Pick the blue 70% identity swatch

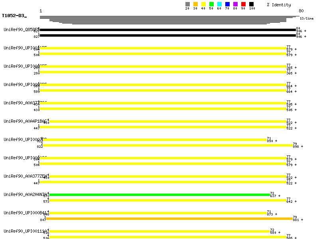[x=227, y=4]
